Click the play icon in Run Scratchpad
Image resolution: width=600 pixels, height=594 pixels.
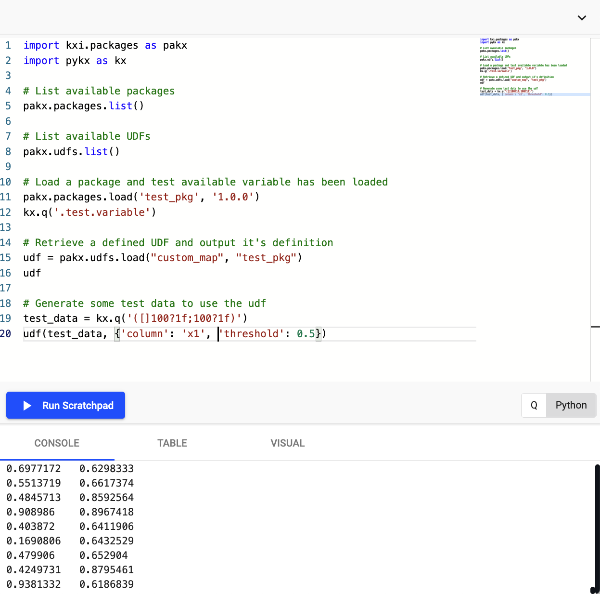[x=27, y=406]
